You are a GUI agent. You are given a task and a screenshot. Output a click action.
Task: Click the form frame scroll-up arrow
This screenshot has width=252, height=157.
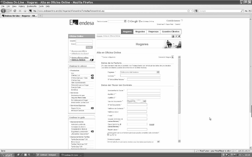179,57
